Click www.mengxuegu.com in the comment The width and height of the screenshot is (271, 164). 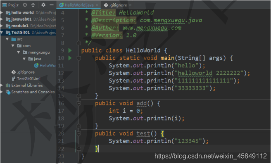click(152, 28)
